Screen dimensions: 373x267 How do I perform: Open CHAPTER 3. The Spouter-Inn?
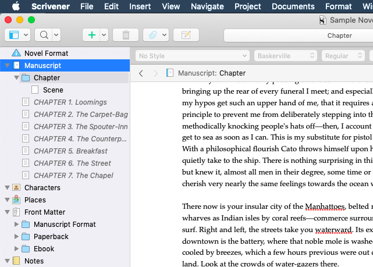point(81,127)
